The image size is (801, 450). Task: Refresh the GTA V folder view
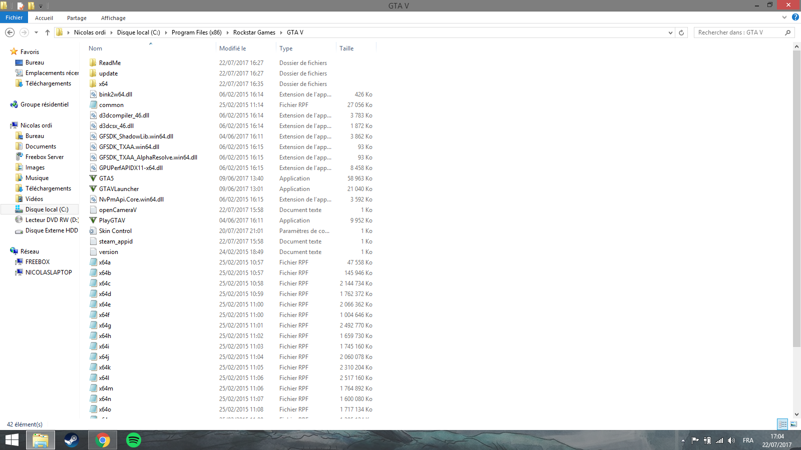tap(681, 32)
